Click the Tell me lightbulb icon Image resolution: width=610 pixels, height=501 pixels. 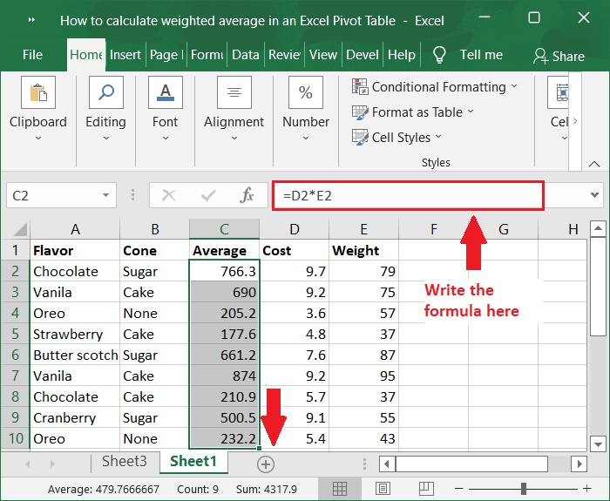tap(440, 55)
